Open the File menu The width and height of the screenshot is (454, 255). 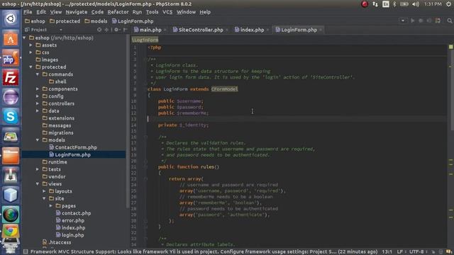point(28,12)
